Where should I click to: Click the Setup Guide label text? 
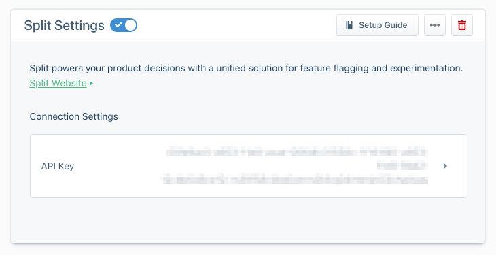pyautogui.click(x=383, y=25)
